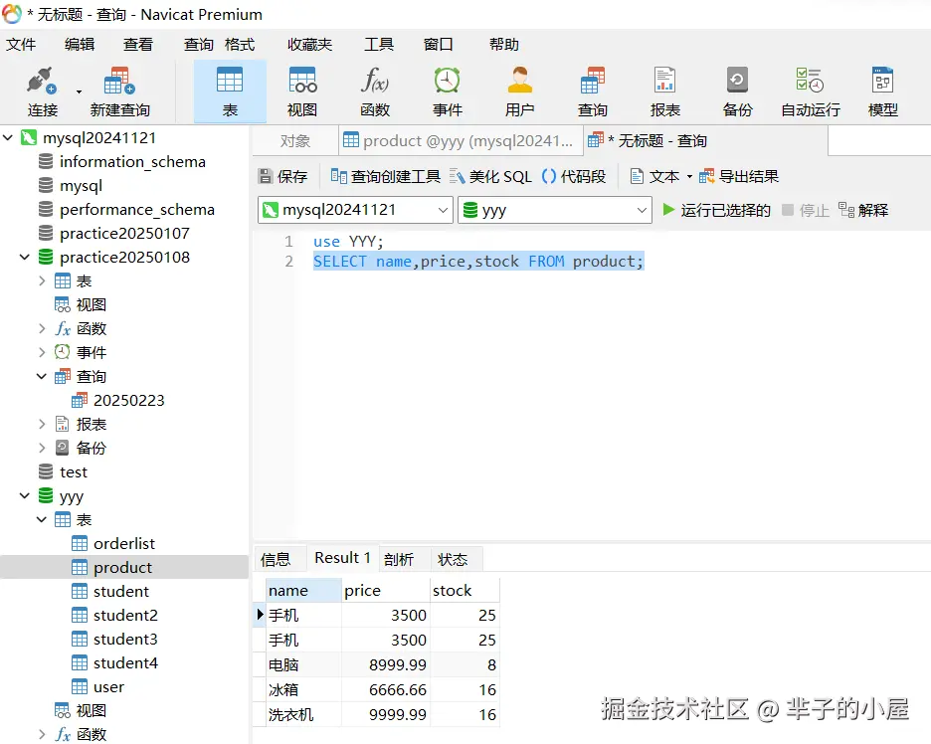This screenshot has width=931, height=744.
Task: Select the 20250223 saved query
Action: [129, 400]
